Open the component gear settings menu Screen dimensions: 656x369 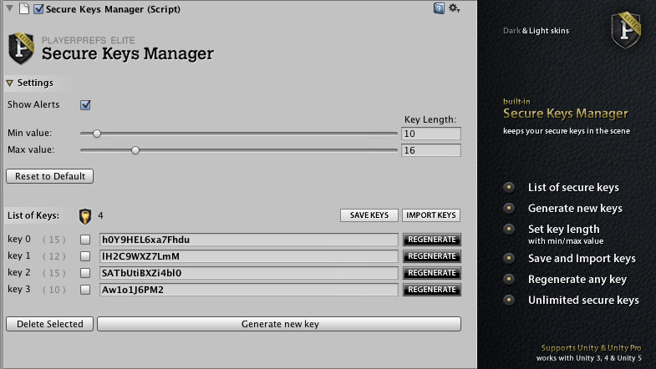[x=454, y=8]
